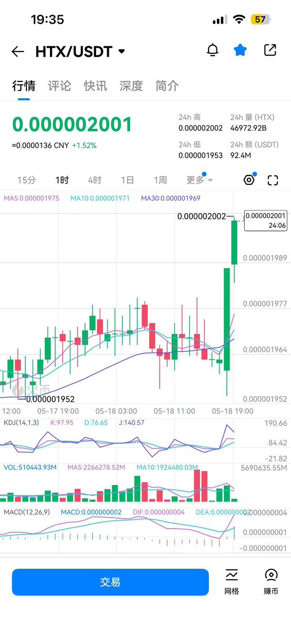
Task: Tap the 24h volume 46972.92B
Action: point(248,128)
